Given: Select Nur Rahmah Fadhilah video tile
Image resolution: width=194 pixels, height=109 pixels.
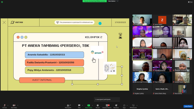Looking at the screenshot, I should (182, 43).
